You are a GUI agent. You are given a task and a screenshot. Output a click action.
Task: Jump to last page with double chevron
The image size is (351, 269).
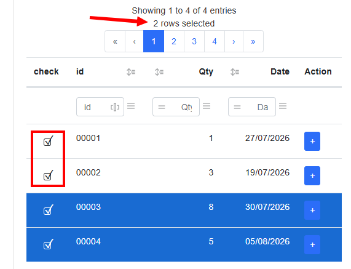(253, 41)
